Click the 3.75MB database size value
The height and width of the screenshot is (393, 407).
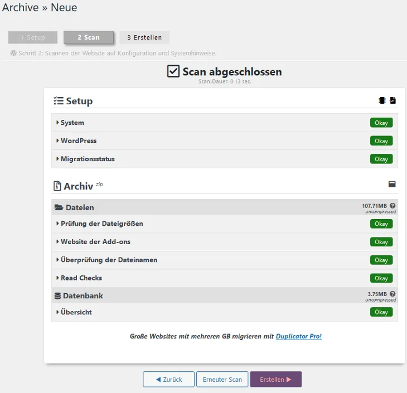(x=377, y=294)
